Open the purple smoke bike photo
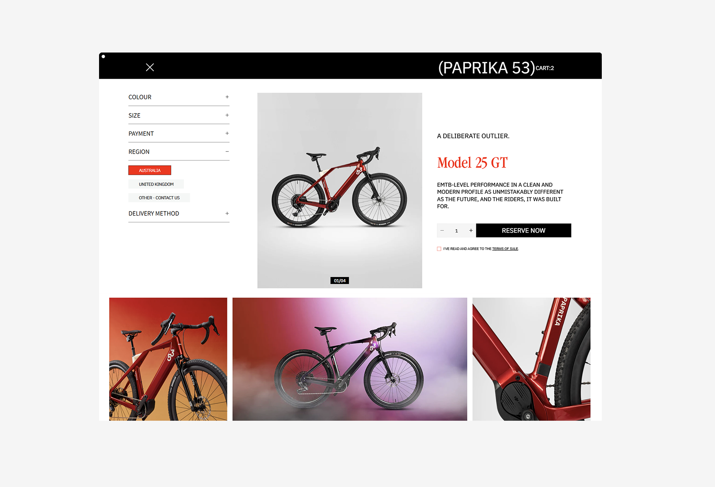715x487 pixels. tap(350, 359)
